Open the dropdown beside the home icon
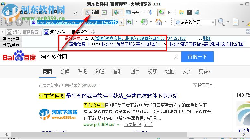This screenshot has width=250, height=139. coord(165,22)
